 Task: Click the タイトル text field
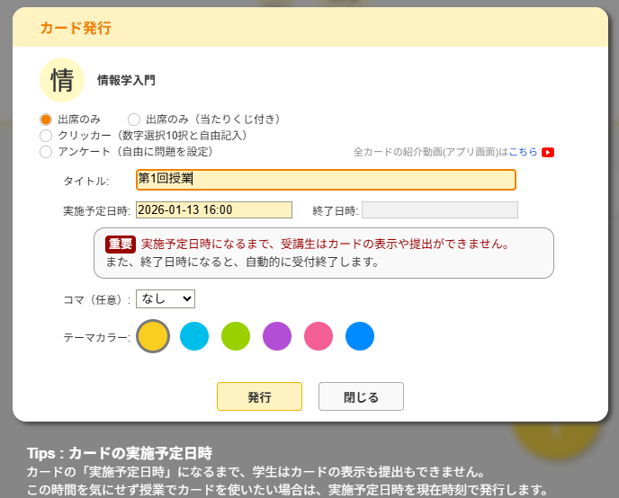point(326,179)
